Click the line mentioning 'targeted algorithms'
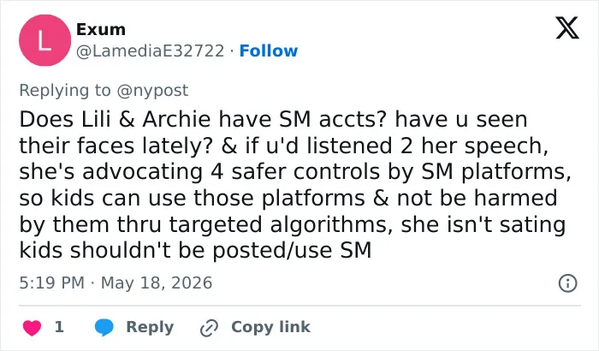Screen dimensions: 599x351 [293, 224]
